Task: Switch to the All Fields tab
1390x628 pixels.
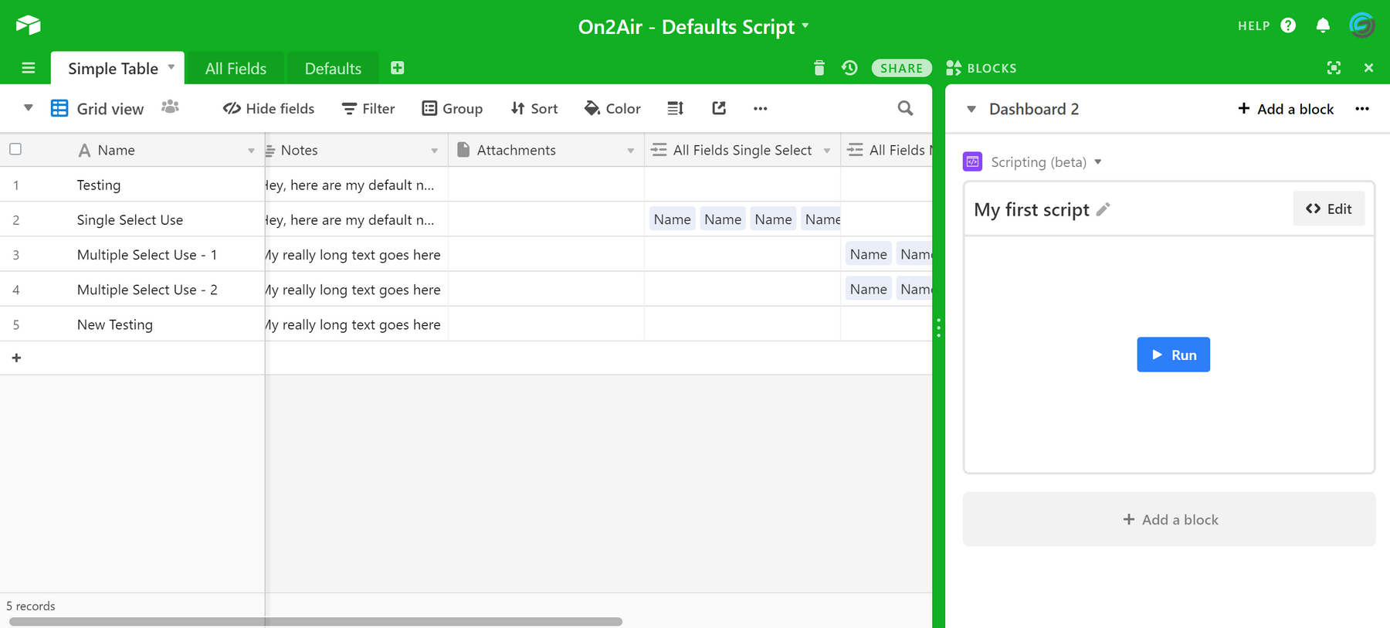Action: tap(236, 69)
